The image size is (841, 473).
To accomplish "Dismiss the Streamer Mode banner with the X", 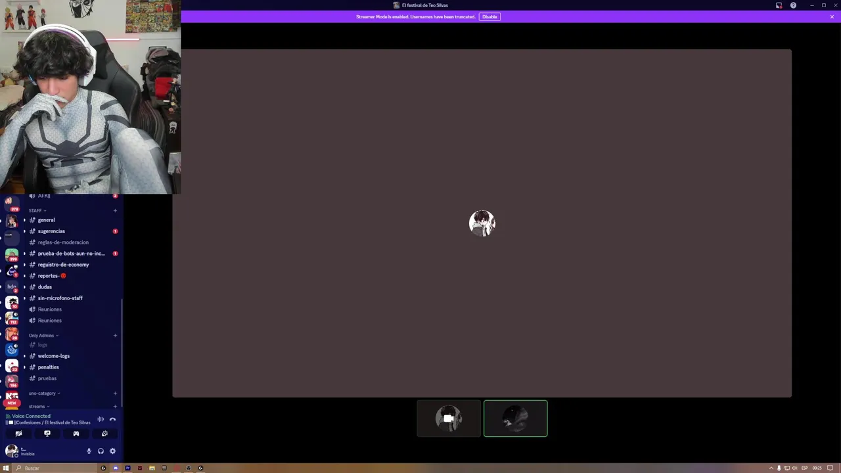I will 832,16.
